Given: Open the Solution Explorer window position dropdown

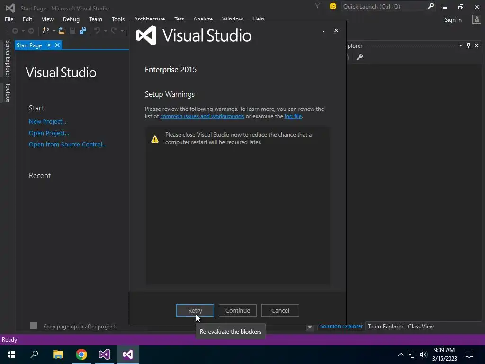Looking at the screenshot, I should pyautogui.click(x=460, y=46).
